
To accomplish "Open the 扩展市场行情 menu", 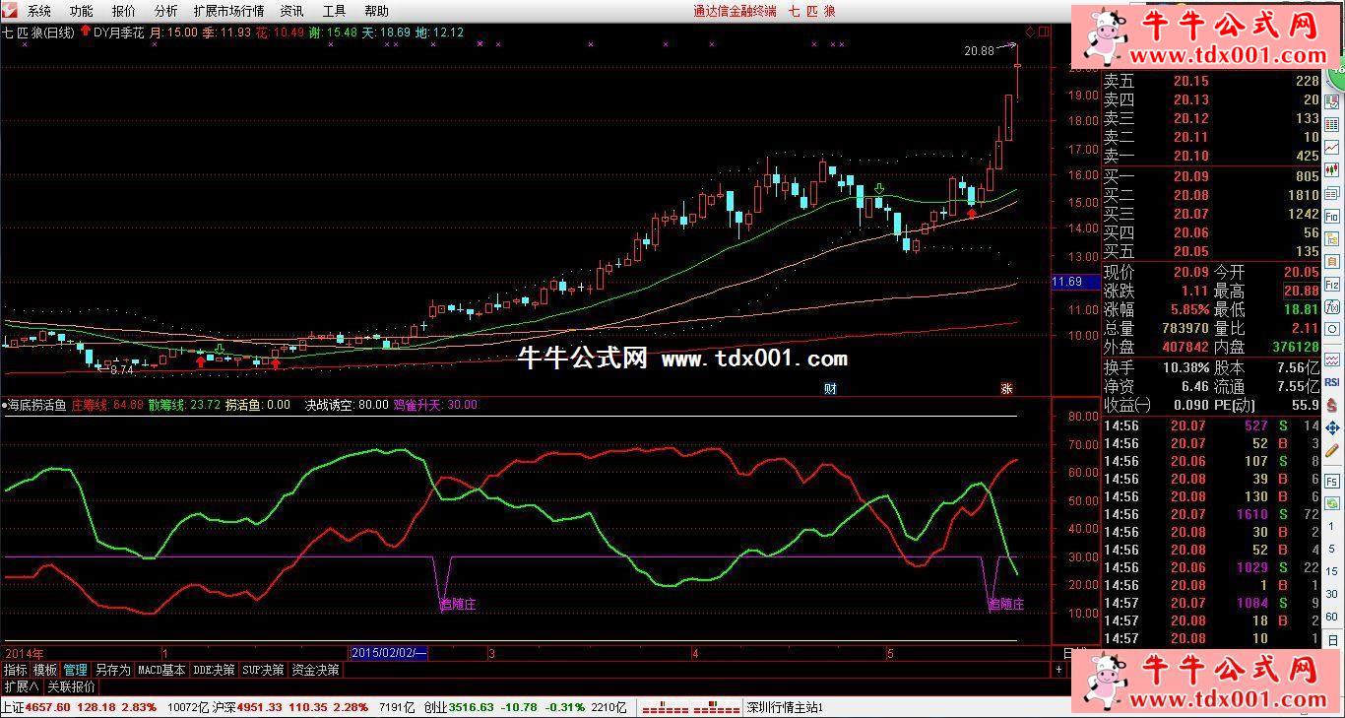I will (228, 11).
